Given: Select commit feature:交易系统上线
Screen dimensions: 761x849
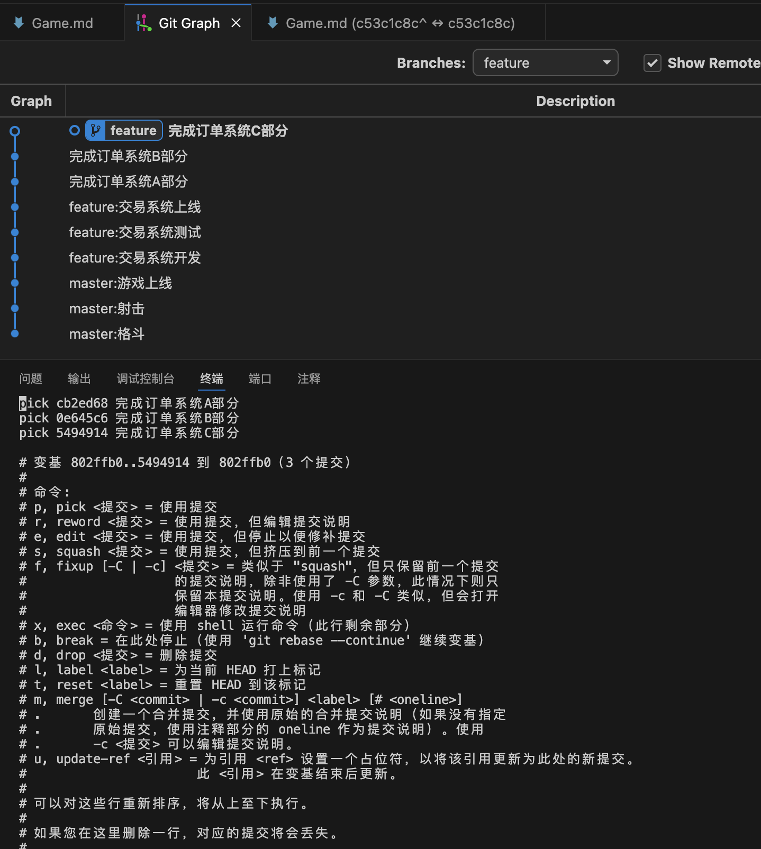Looking at the screenshot, I should pos(135,207).
